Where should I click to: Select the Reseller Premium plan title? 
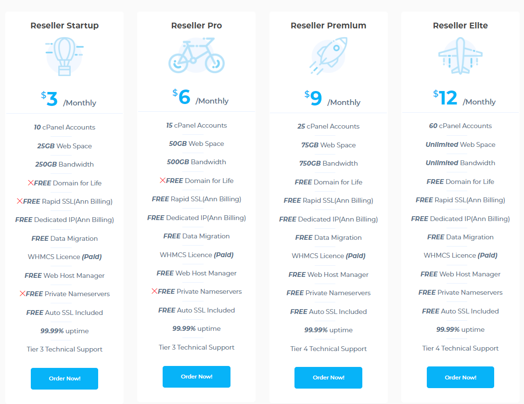[328, 25]
